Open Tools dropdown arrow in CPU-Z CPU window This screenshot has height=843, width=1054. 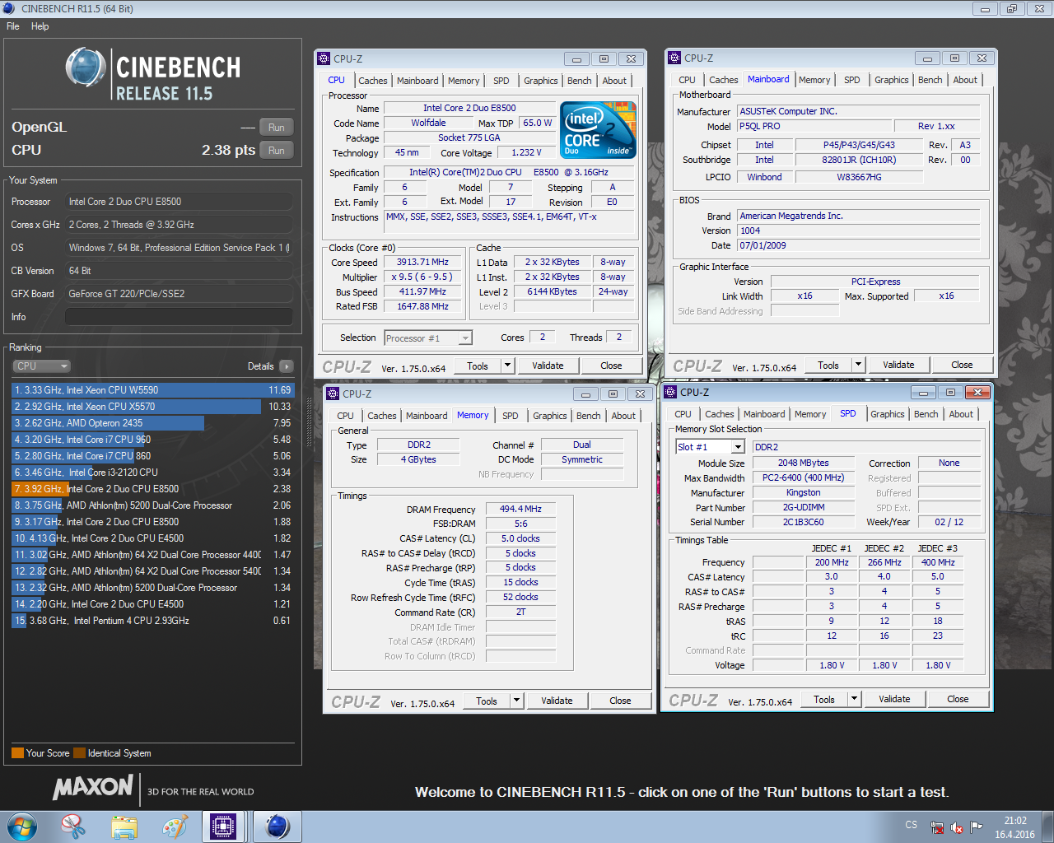[507, 366]
